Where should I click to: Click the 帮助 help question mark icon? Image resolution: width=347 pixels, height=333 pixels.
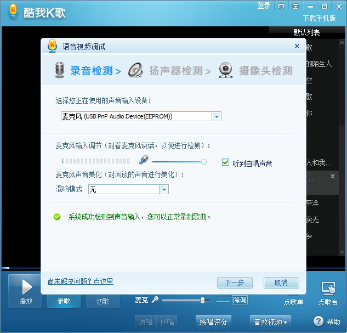[x=318, y=321]
